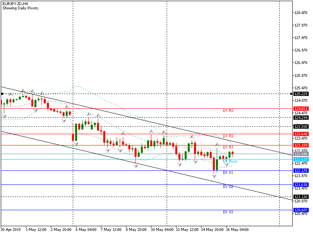Click the 125.970 axis price label

(x=301, y=75)
